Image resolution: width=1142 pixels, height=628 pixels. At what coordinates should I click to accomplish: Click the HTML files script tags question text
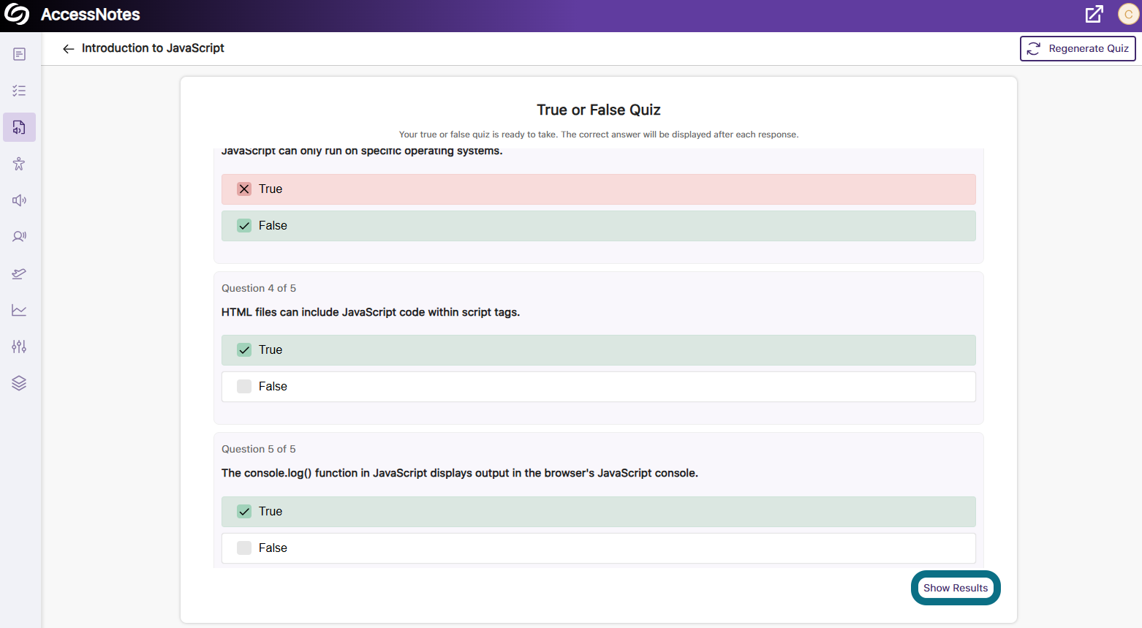point(371,312)
